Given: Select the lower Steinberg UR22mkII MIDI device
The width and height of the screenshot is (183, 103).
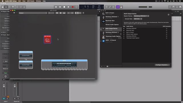Looking at the screenshot, I should pos(26,65).
